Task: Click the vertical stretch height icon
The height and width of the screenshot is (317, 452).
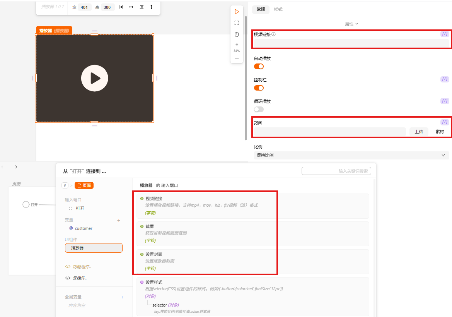Action: pos(151,7)
